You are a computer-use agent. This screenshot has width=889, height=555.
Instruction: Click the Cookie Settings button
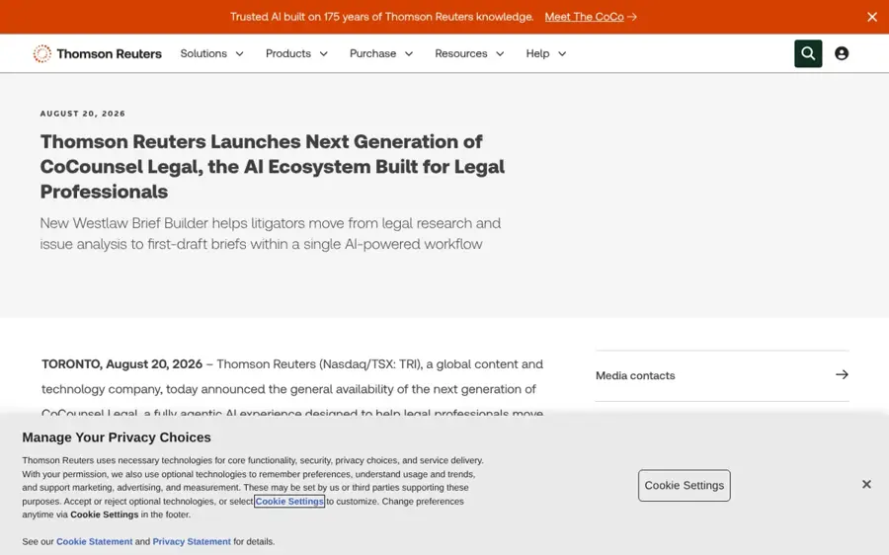click(685, 485)
